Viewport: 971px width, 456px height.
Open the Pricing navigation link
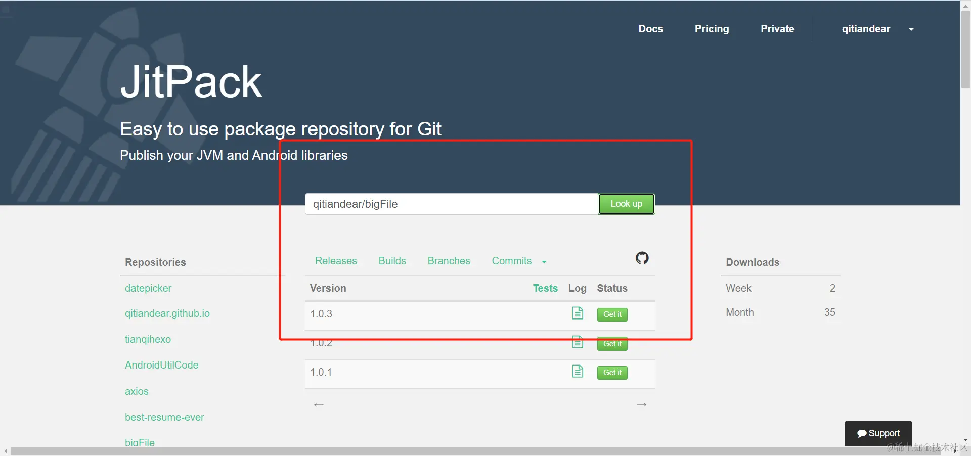(x=712, y=29)
